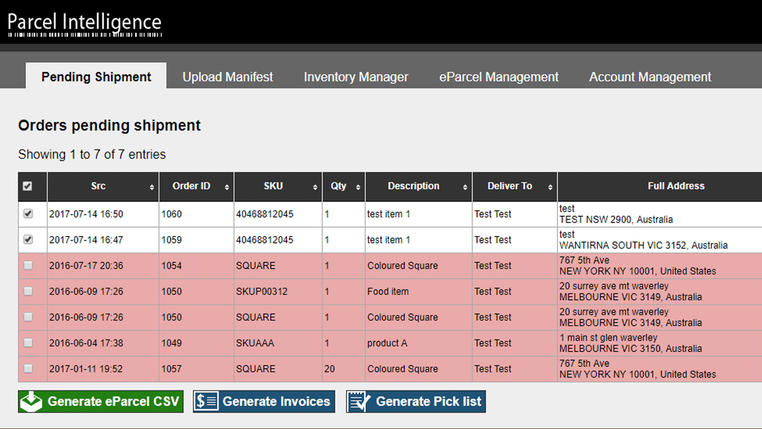This screenshot has height=429, width=762.
Task: Click the checklist icon on Generate Pick list
Action: [360, 402]
